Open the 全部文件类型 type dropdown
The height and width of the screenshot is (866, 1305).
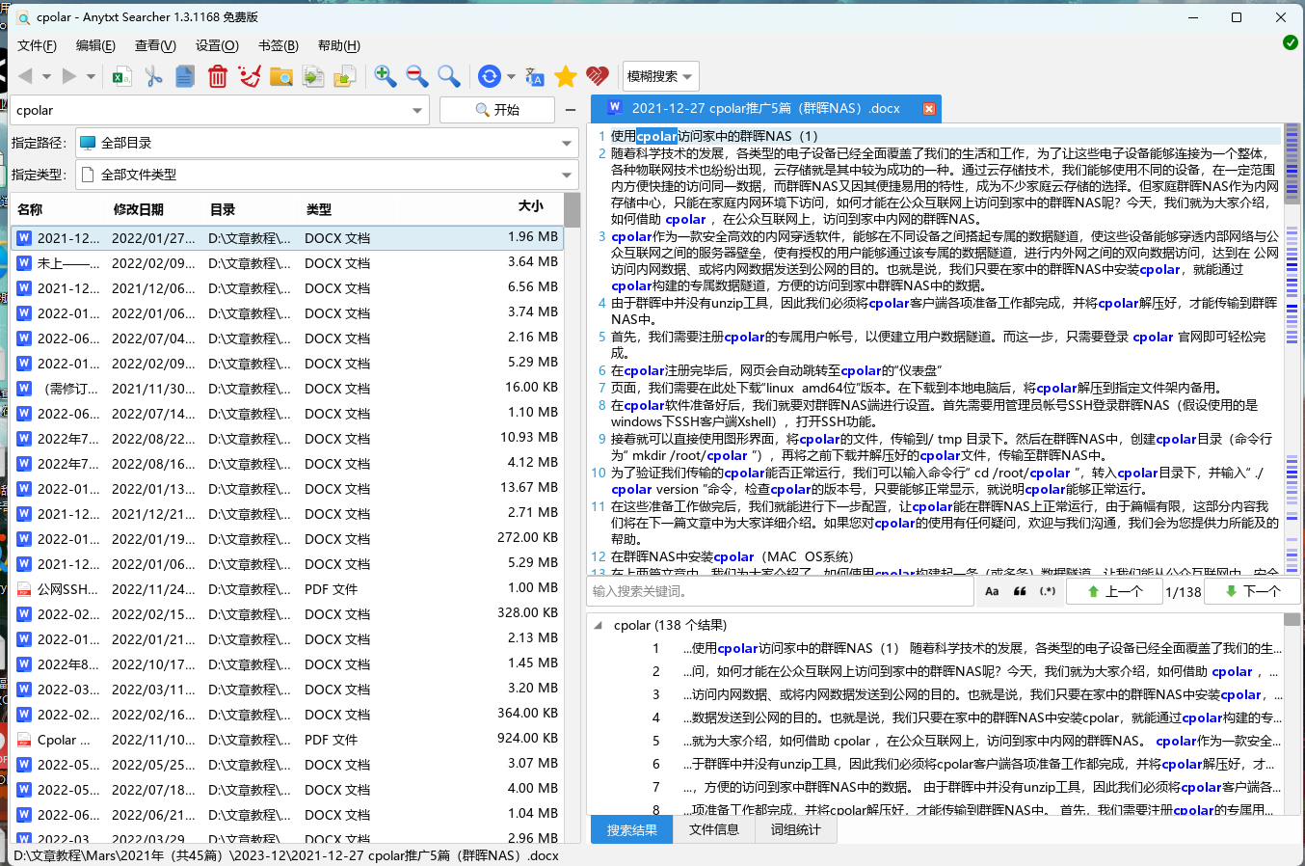[567, 175]
